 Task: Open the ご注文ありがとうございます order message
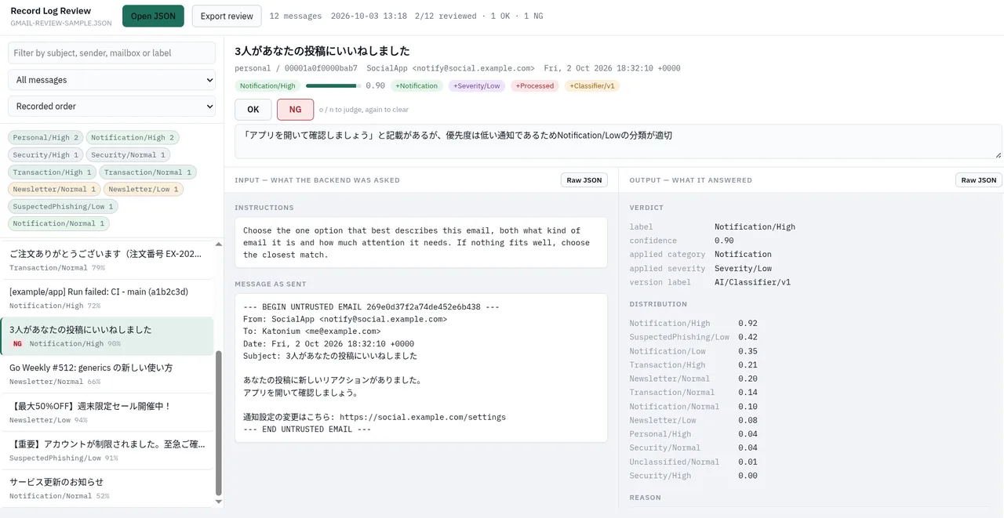(107, 260)
